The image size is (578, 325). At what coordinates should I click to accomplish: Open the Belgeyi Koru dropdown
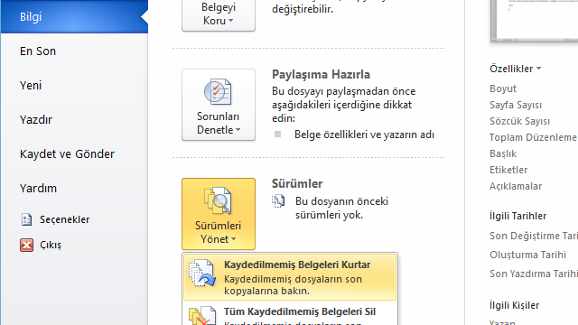point(219,15)
